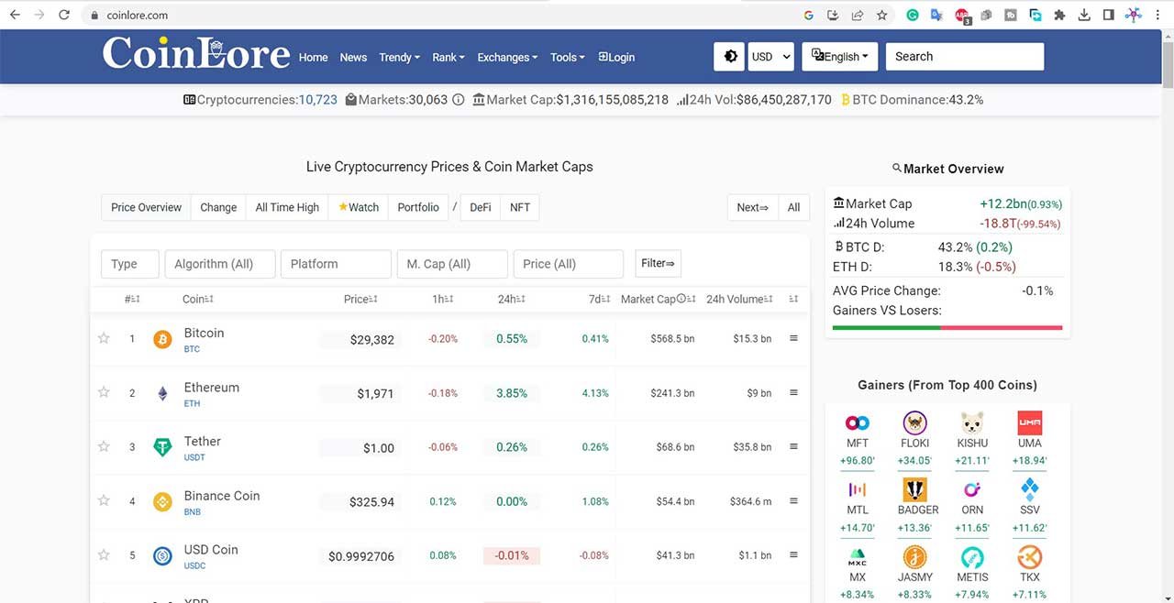Click the Ethereum coin icon

pos(162,394)
